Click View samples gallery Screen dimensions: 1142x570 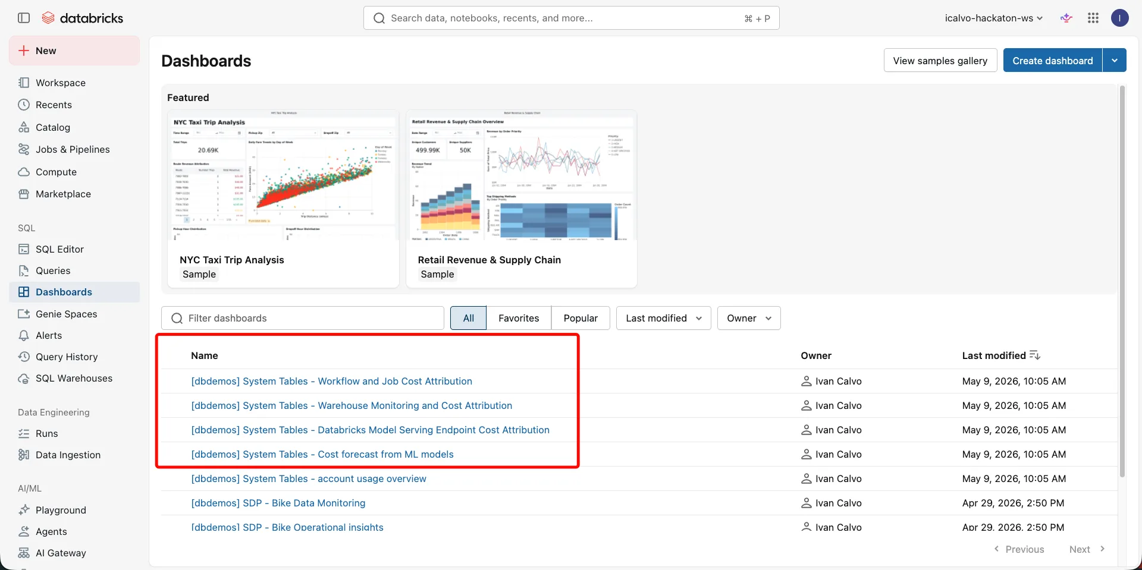(x=940, y=60)
